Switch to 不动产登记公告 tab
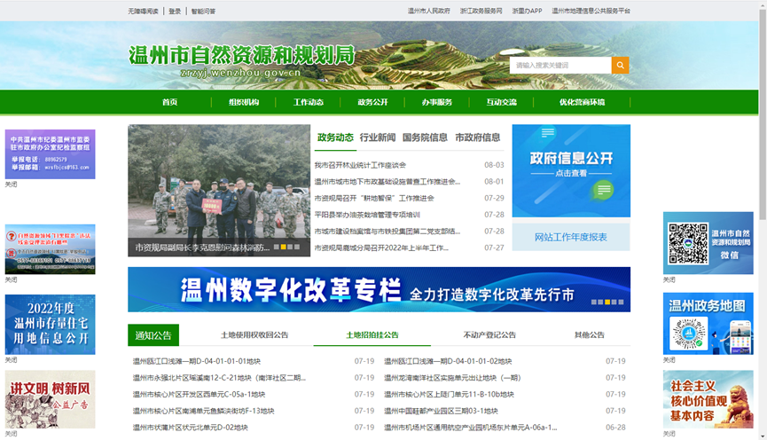 click(489, 335)
